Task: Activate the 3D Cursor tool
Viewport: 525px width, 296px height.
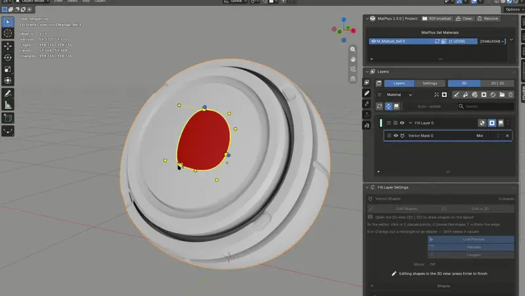Action: pyautogui.click(x=8, y=33)
